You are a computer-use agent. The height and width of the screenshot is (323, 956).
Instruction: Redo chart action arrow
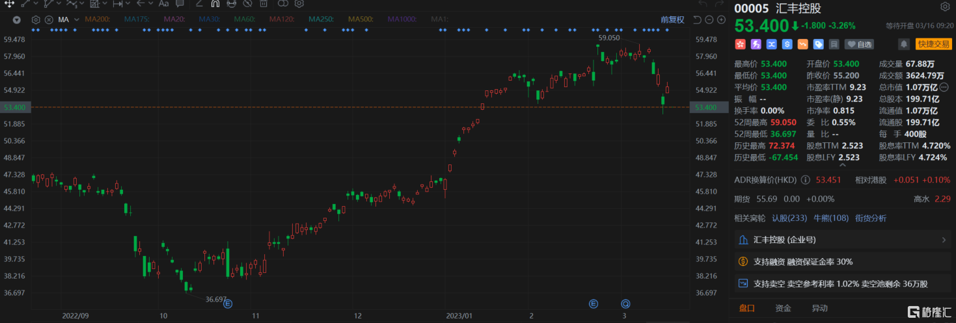pyautogui.click(x=719, y=3)
